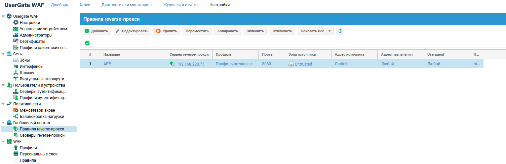The height and width of the screenshot is (164, 506).
Task: Switch to the Настройки top tab
Action: click(219, 5)
